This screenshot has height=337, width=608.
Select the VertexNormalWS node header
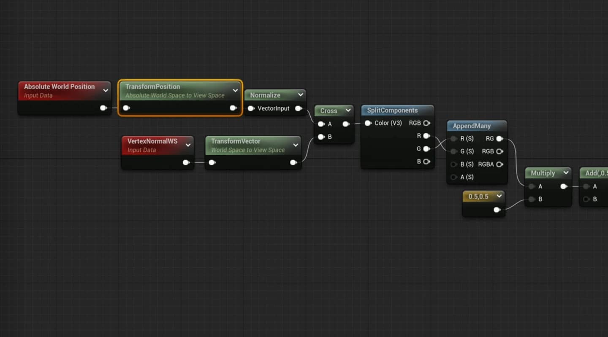157,145
